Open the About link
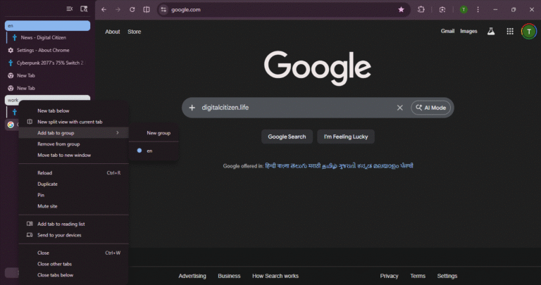Screen dimensions: 541x285 [113, 32]
